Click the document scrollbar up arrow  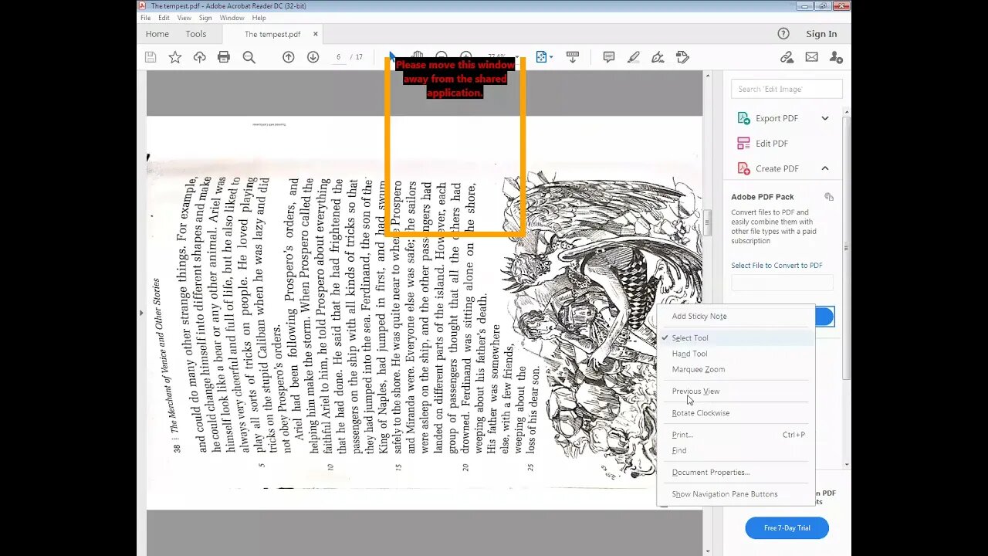click(x=707, y=75)
